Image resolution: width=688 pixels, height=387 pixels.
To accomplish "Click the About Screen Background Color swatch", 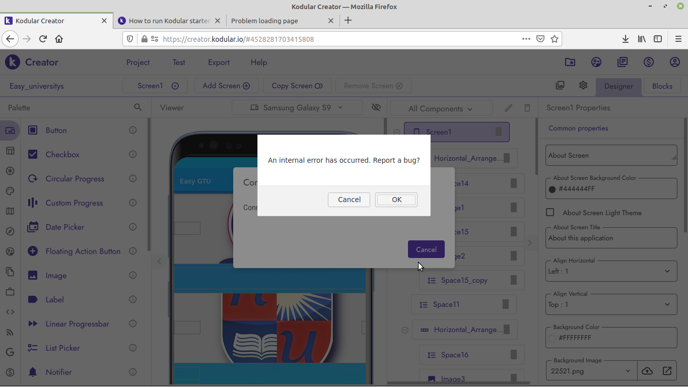I will pos(552,189).
